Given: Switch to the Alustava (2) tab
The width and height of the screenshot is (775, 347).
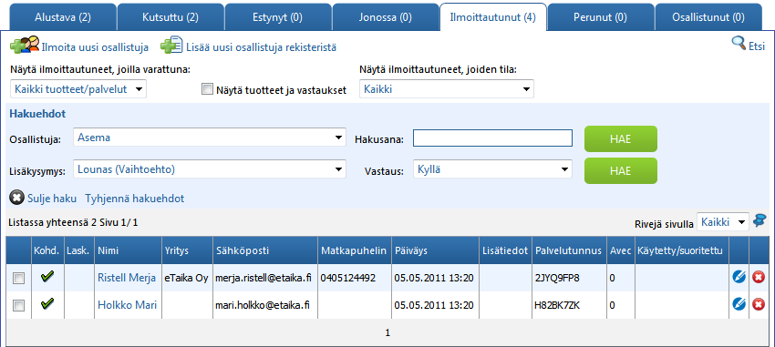Looking at the screenshot, I should tap(63, 18).
